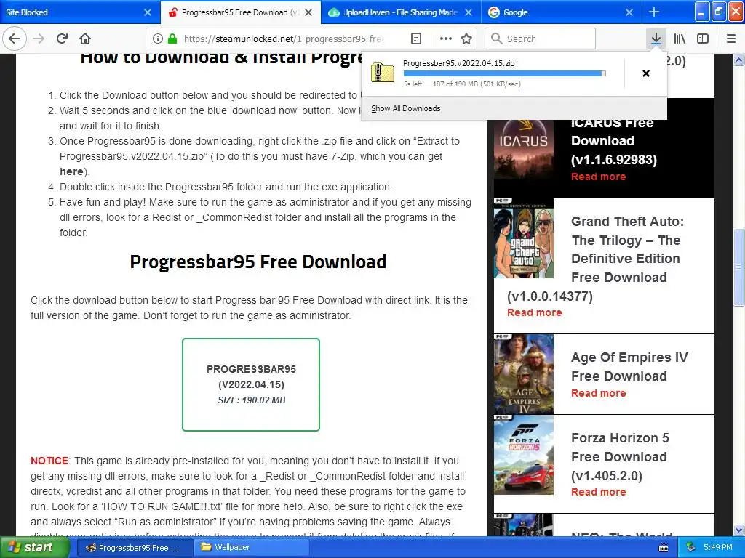Open the browser home page
Screen dimensions: 745x558
click(x=85, y=39)
